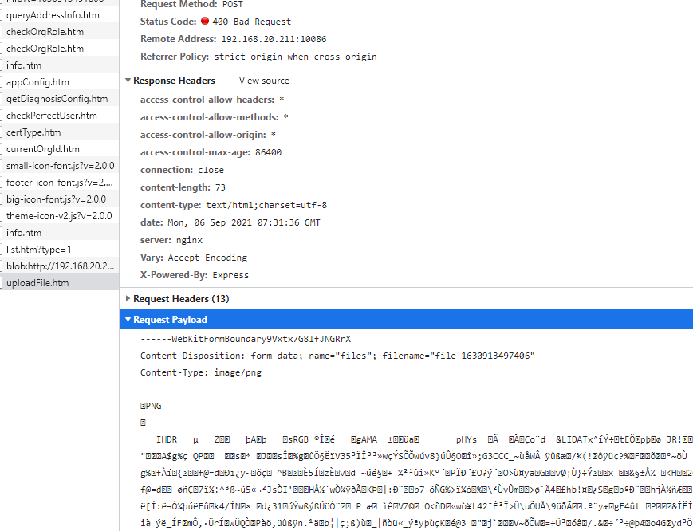Click X-Powered-By value Express
Screen dimensions: 693x531
[230, 275]
